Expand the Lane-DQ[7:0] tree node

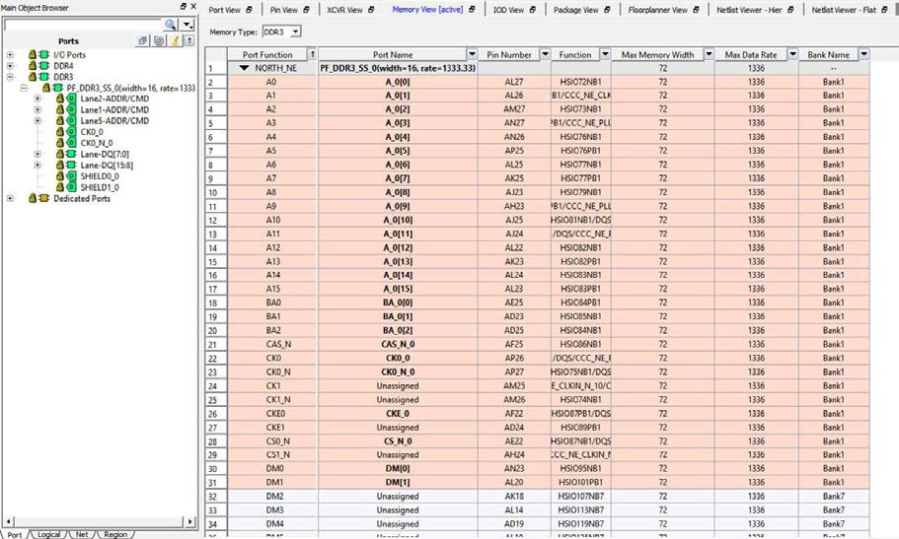click(x=37, y=154)
